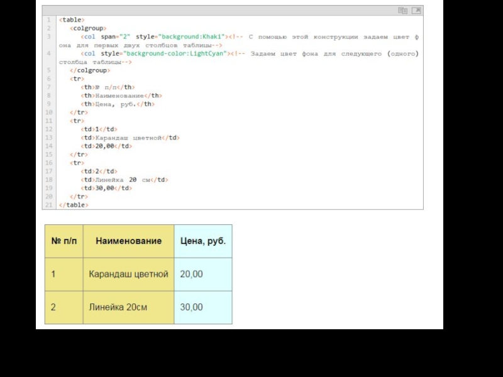
Task: Click the khaki table cell containing '1'
Action: click(x=64, y=275)
